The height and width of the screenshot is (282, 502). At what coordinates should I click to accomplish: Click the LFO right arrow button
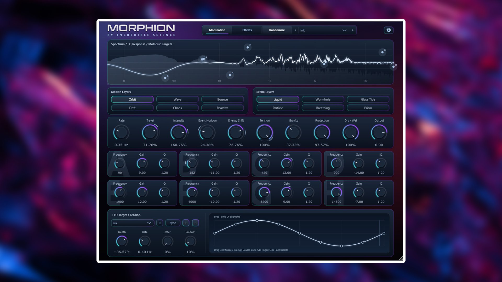click(196, 223)
